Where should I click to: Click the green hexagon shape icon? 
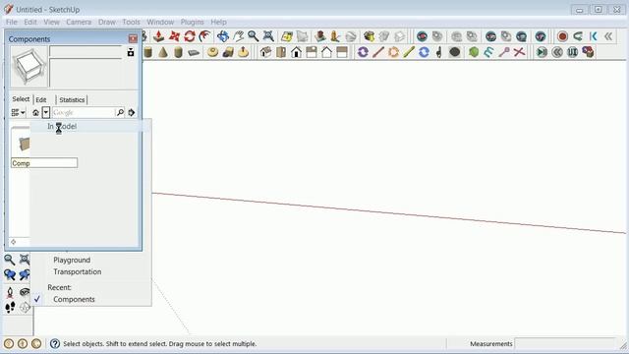(474, 52)
